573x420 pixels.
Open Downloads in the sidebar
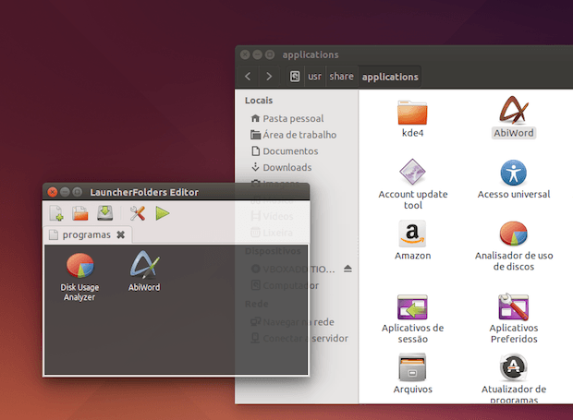coord(281,167)
